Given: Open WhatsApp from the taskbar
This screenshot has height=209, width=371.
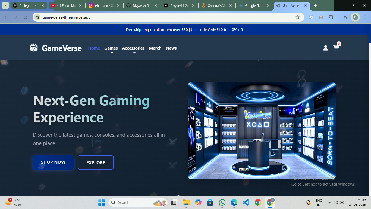Looking at the screenshot, I should pyautogui.click(x=222, y=202).
